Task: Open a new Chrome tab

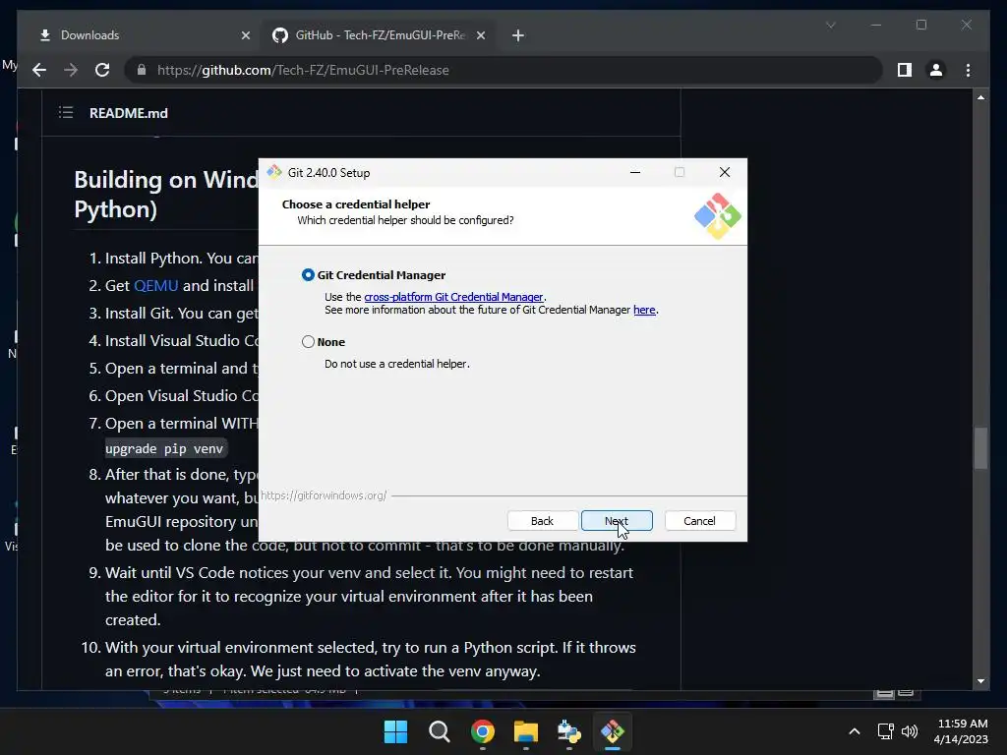Action: point(518,35)
